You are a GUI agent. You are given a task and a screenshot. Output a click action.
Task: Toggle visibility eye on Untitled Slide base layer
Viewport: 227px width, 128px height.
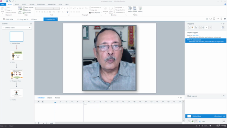pos(224,116)
